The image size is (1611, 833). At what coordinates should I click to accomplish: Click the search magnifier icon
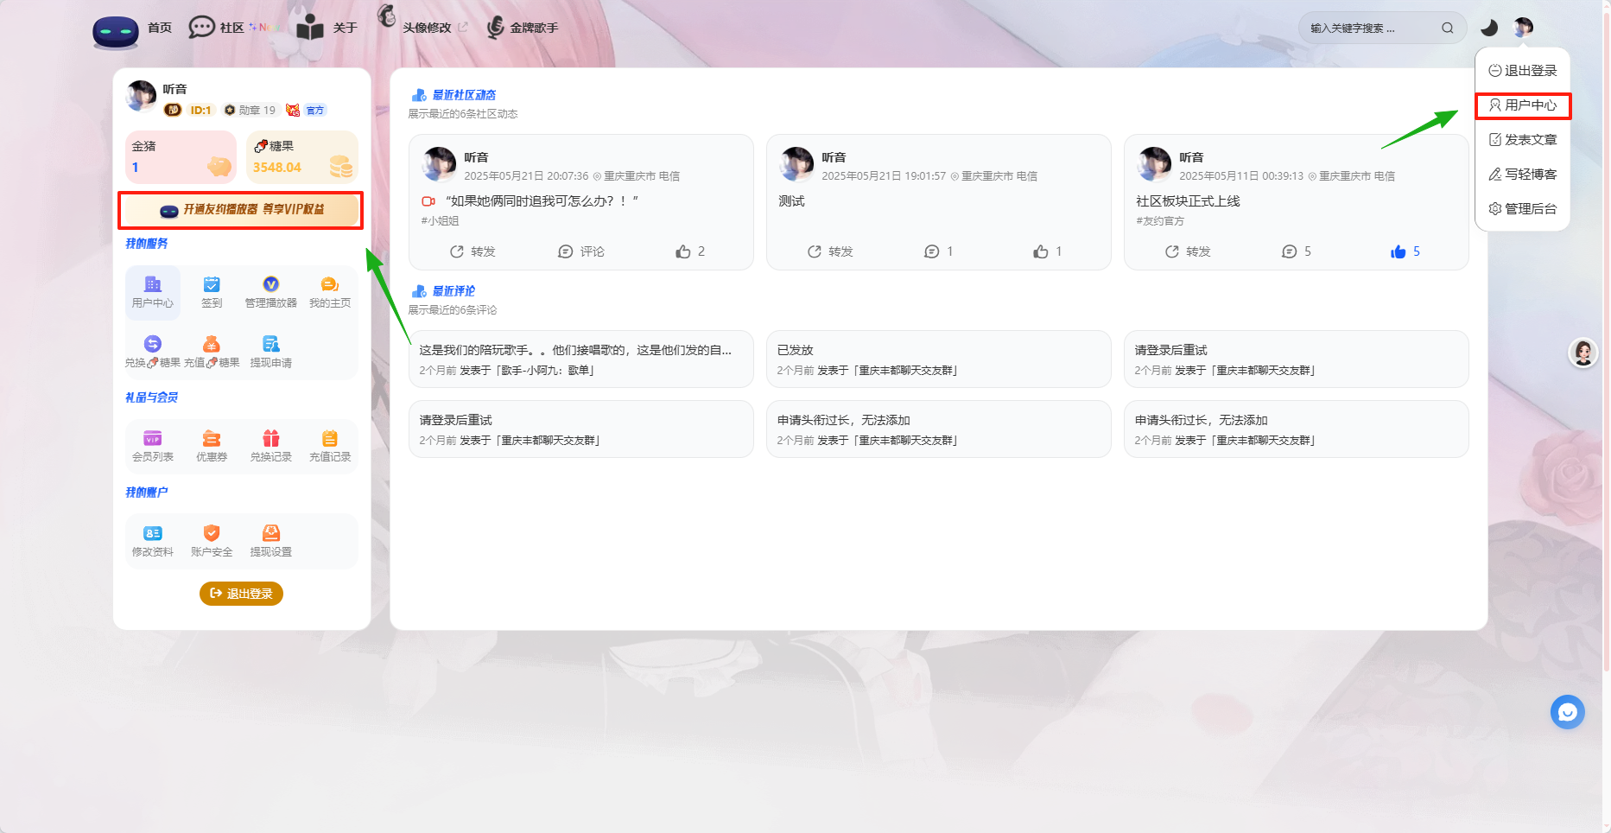coord(1447,28)
